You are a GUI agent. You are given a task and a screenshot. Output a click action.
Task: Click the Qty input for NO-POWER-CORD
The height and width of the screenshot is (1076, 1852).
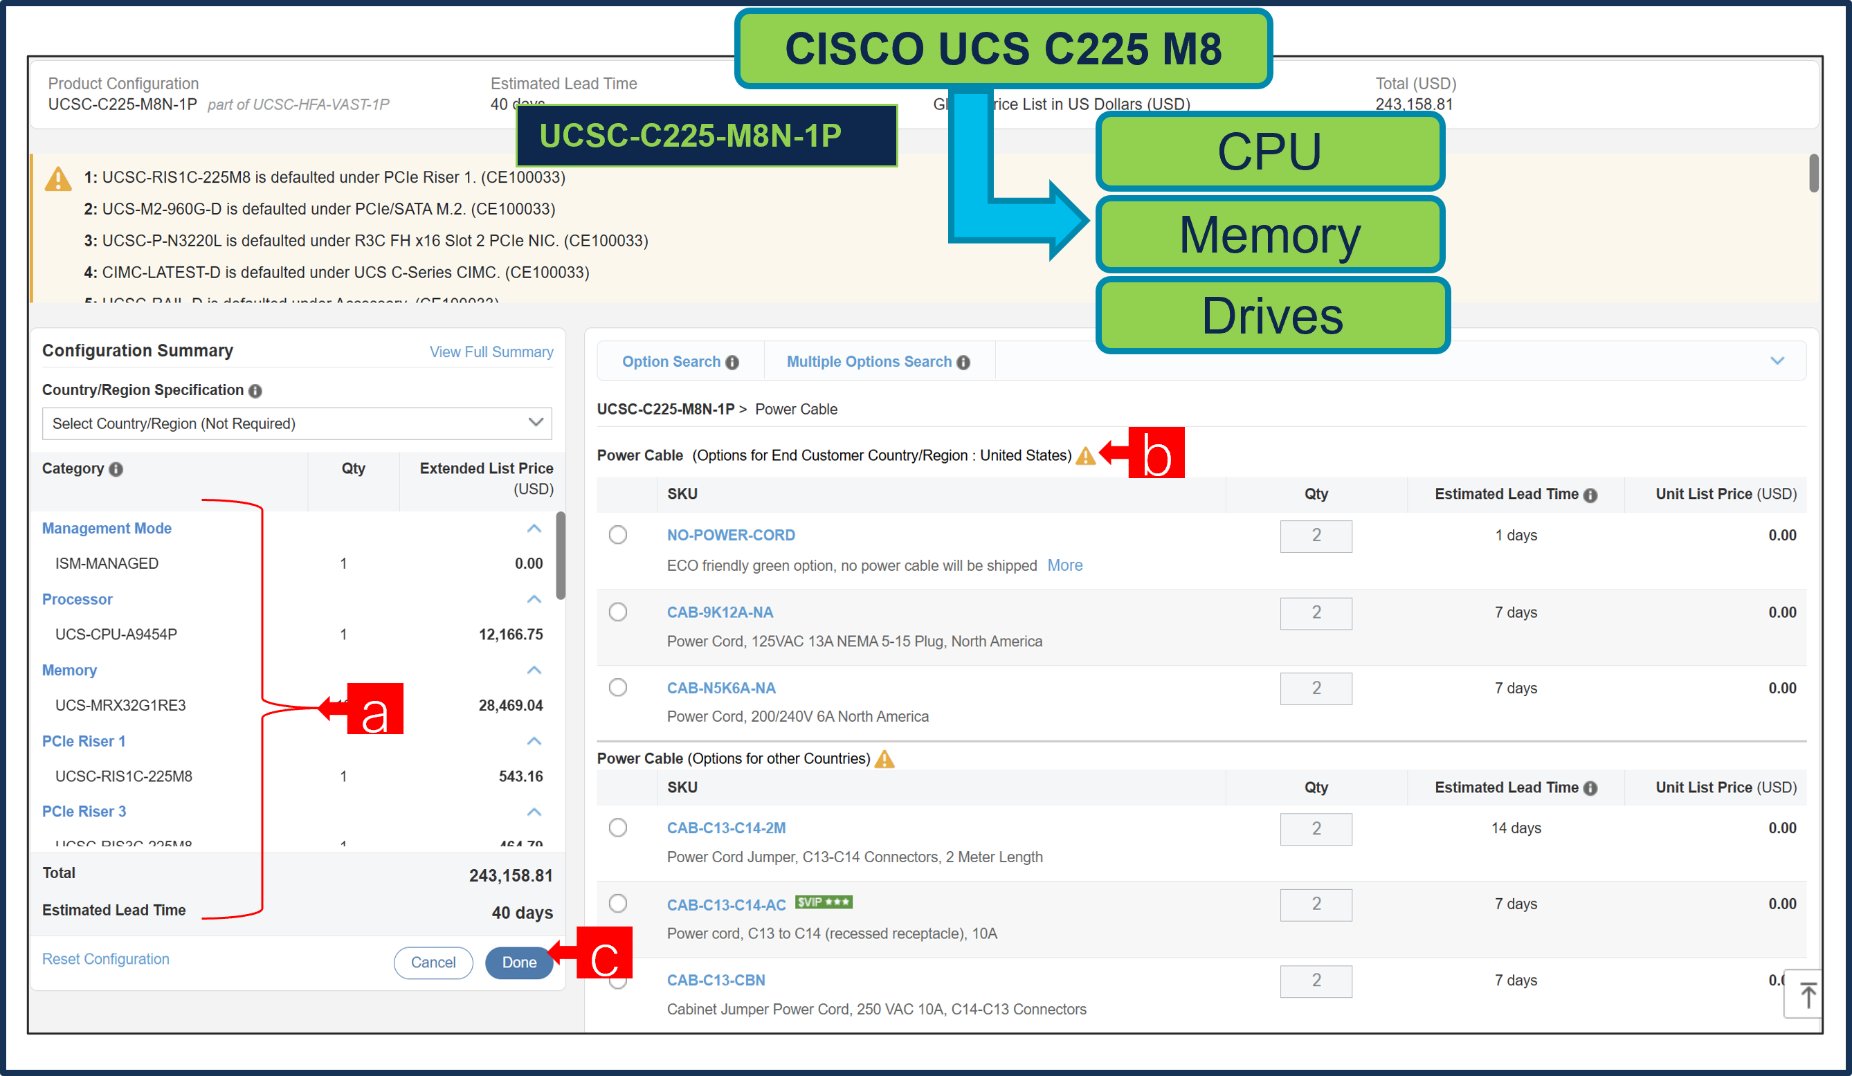(1316, 536)
